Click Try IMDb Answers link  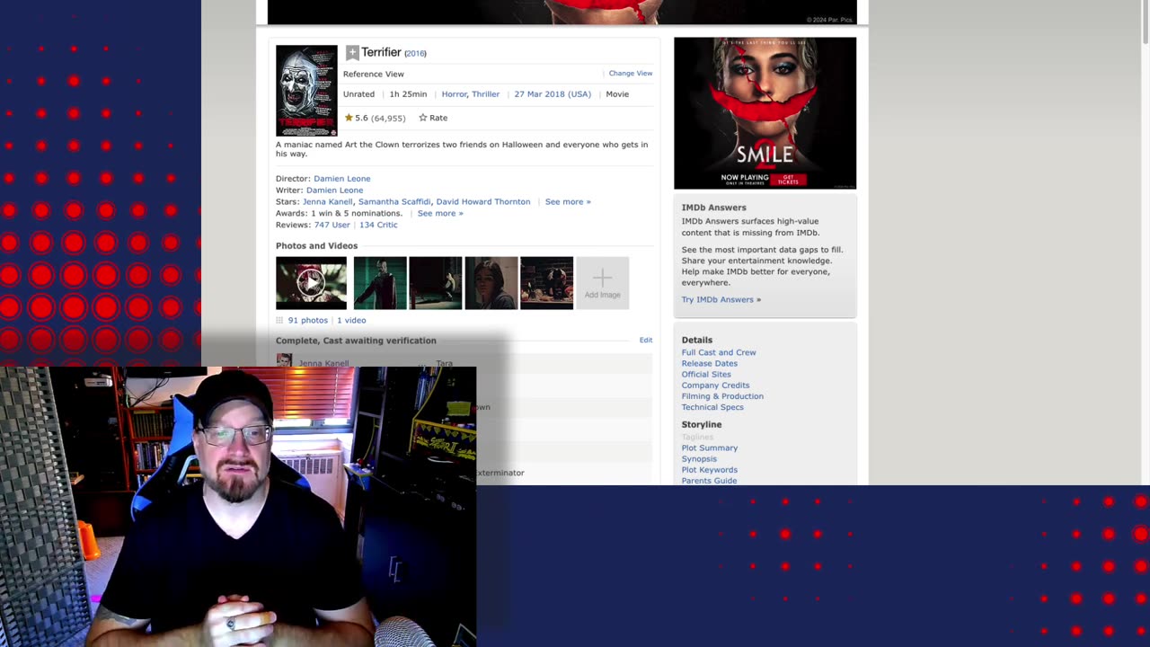coord(721,300)
